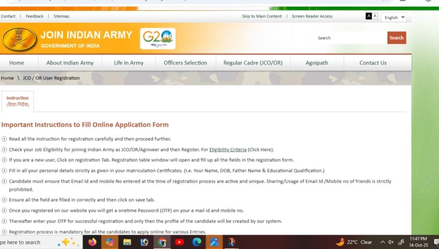Show hidden taskbar icons via chevron
The width and height of the screenshot is (439, 249).
coord(383,242)
